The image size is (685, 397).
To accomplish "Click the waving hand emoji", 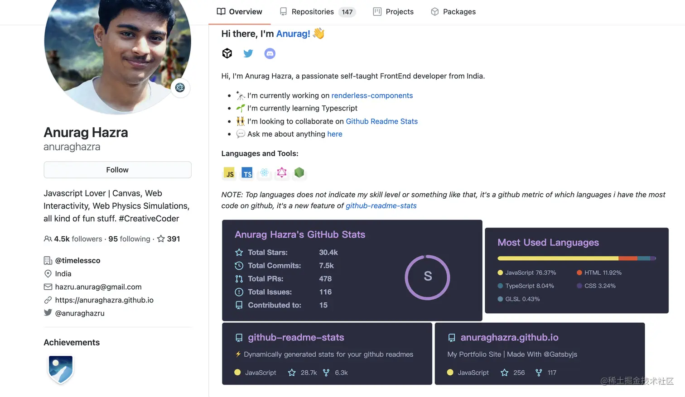I will tap(318, 33).
